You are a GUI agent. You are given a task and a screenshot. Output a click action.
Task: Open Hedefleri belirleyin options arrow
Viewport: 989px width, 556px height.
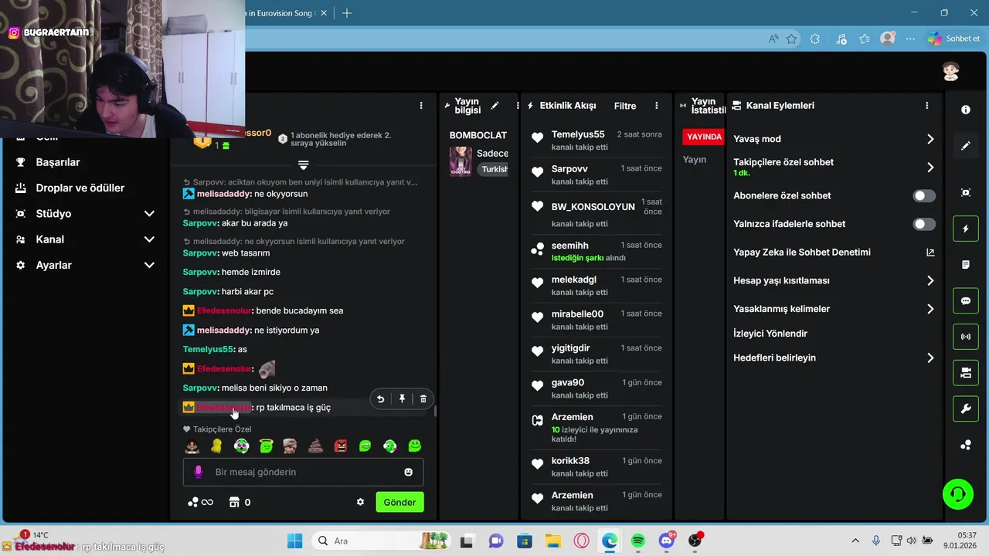click(930, 358)
